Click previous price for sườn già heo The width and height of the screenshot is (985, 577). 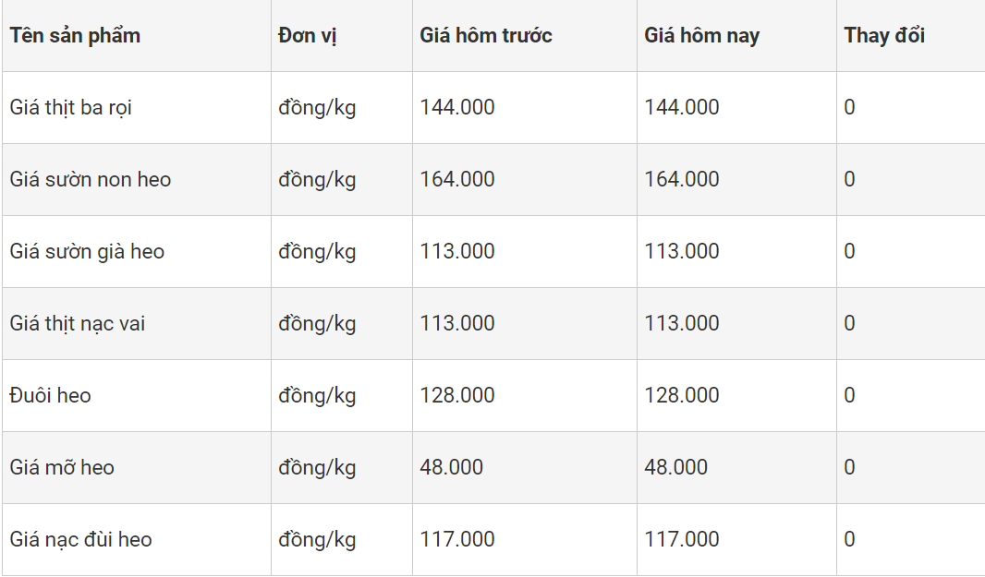coord(457,252)
